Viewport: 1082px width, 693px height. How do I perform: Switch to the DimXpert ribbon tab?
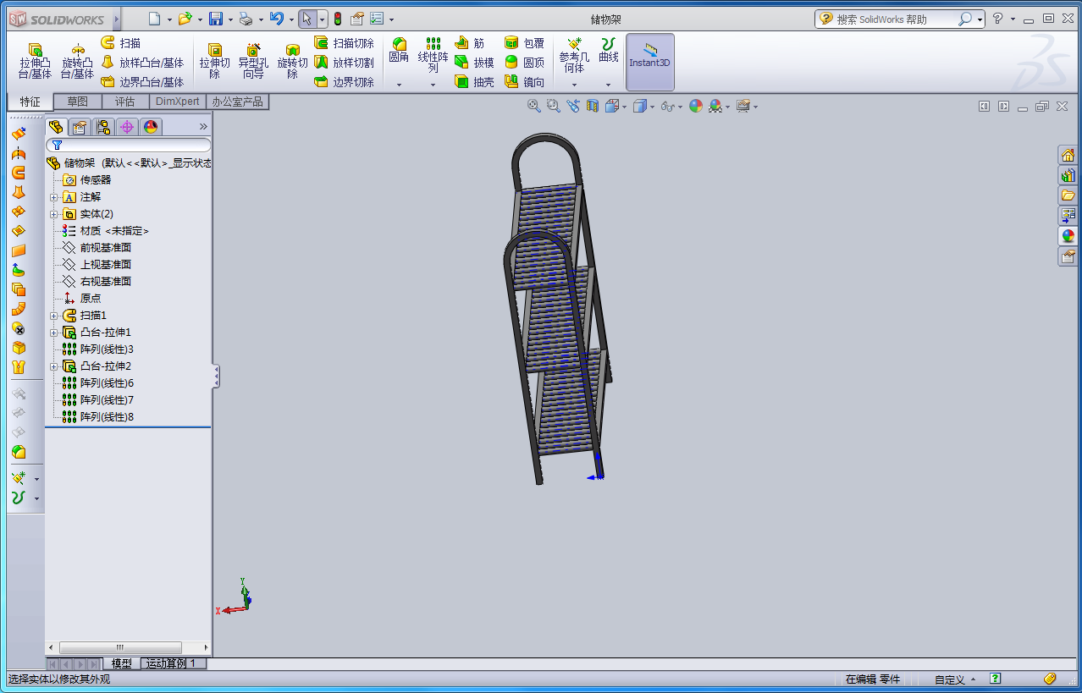(178, 102)
